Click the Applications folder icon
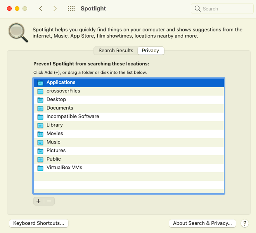Screen dimensions: 256x233 (x=40, y=83)
